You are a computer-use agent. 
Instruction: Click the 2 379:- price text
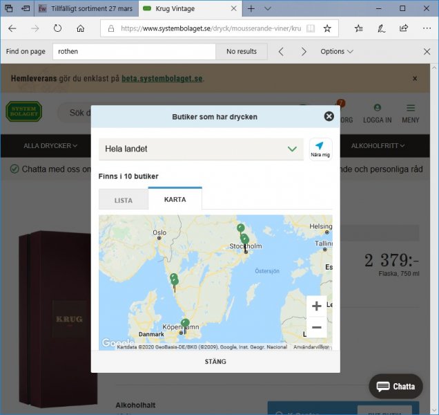pyautogui.click(x=391, y=260)
